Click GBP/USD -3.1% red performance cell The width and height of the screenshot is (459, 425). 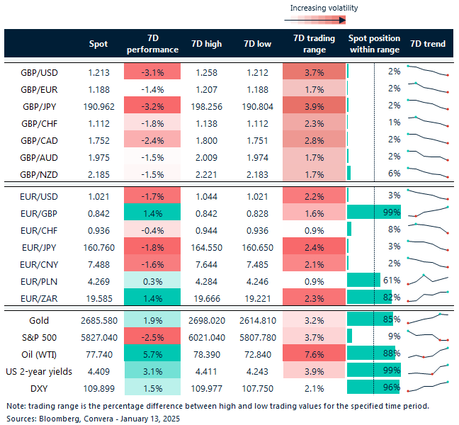(x=152, y=72)
